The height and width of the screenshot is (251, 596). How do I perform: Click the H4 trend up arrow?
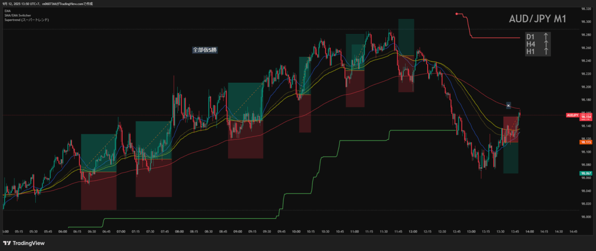tap(545, 44)
